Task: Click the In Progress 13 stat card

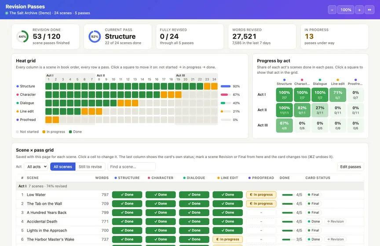Action: pos(334,36)
